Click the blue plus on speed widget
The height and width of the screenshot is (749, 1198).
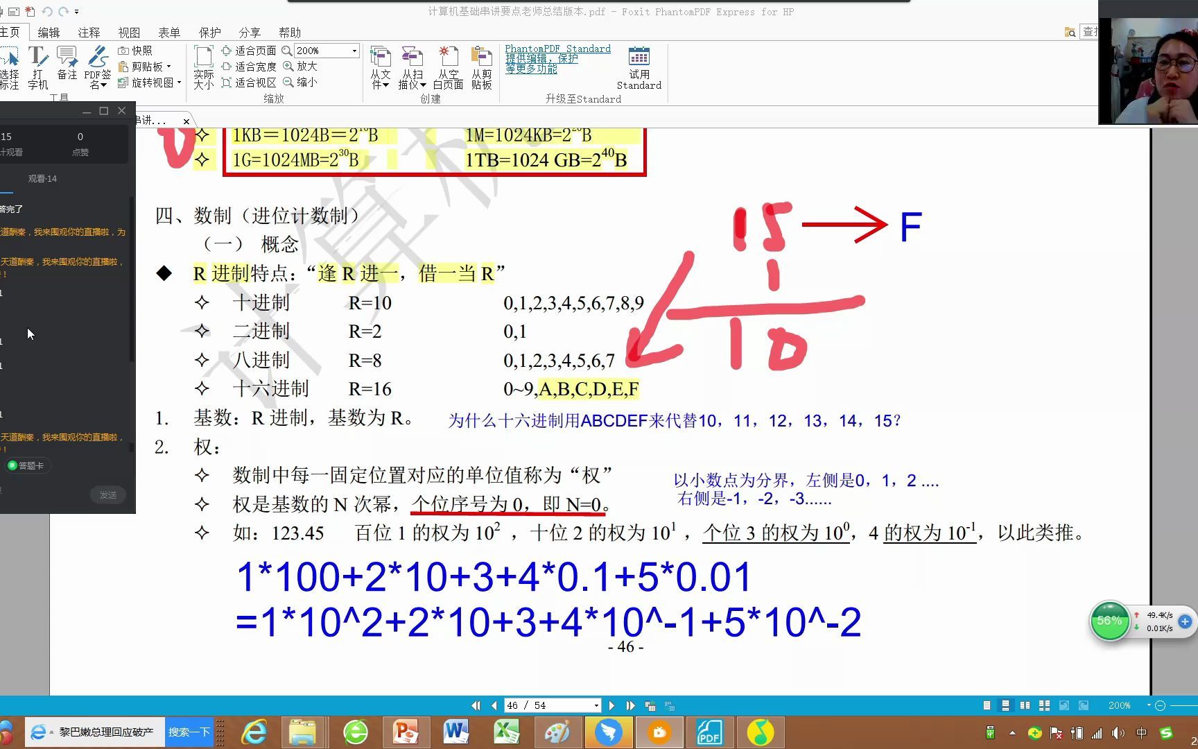[1185, 621]
